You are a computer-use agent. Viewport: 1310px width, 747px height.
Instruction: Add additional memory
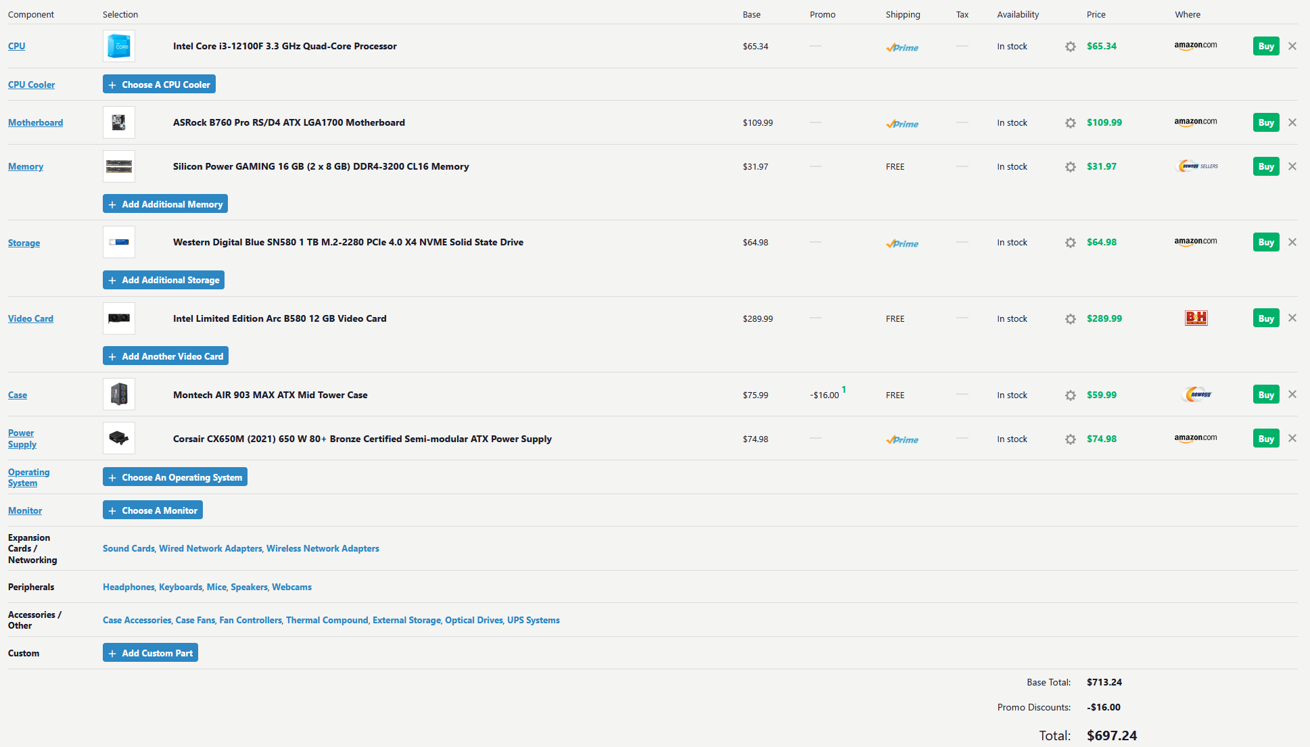pos(165,204)
